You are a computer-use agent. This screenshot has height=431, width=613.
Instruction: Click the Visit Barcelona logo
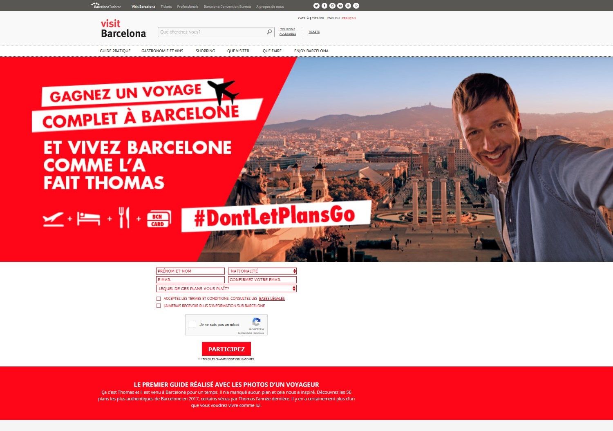tap(123, 28)
